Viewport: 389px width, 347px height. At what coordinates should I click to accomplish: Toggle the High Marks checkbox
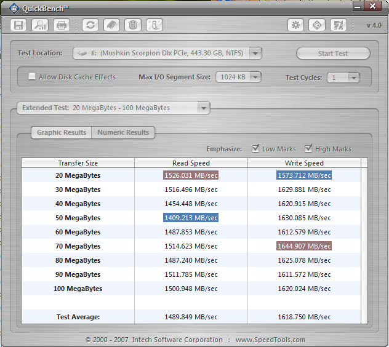(x=308, y=149)
